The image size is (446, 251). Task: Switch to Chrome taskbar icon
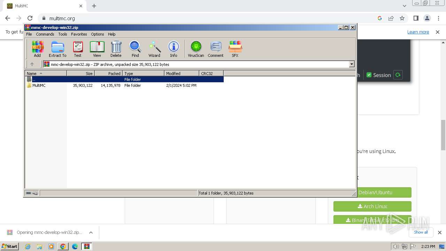coord(63,246)
